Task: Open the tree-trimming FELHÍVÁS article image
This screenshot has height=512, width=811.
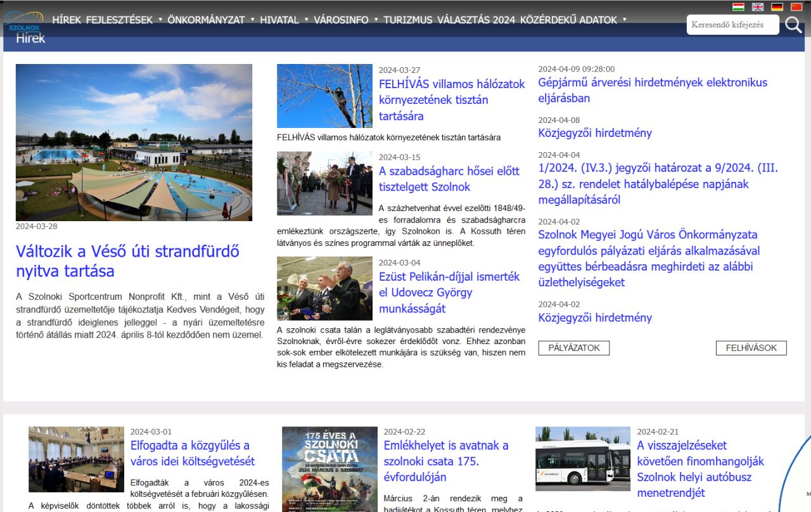Action: (324, 96)
